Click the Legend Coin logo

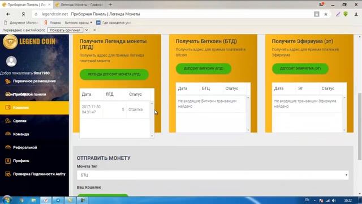click(29, 41)
